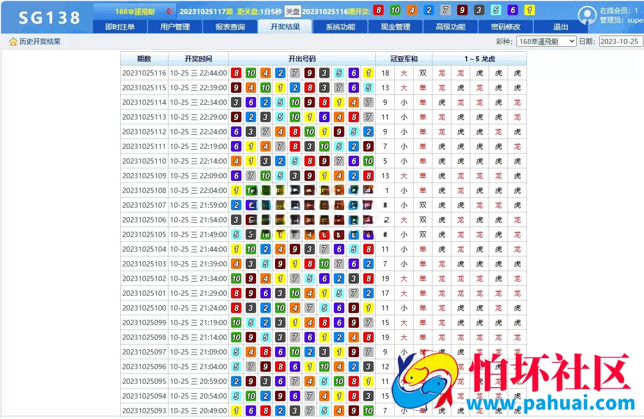Click the dark gray number 3 ball in header
644x419 pixels.
tap(479, 10)
